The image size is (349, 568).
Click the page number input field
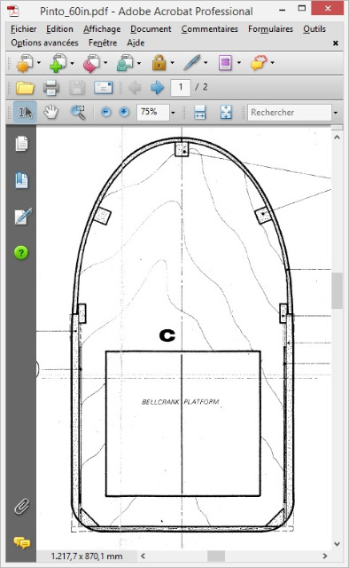(180, 87)
